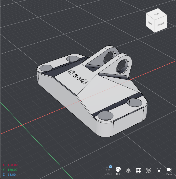Select the X 108.00 dimension value

[13, 165]
